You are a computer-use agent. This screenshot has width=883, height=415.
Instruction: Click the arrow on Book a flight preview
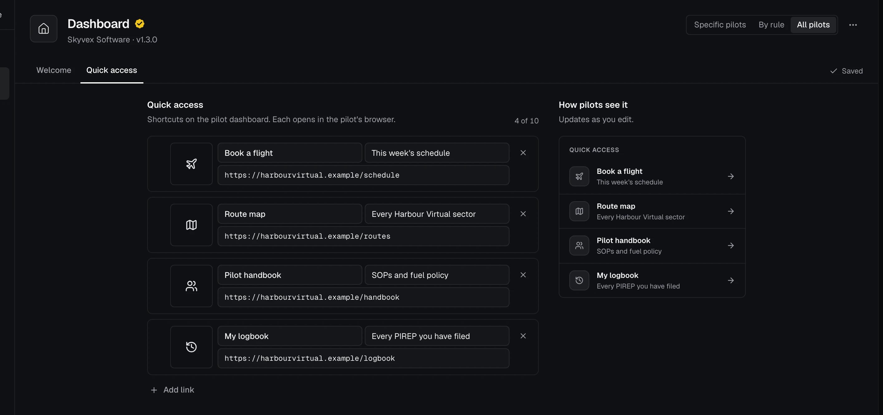tap(731, 176)
